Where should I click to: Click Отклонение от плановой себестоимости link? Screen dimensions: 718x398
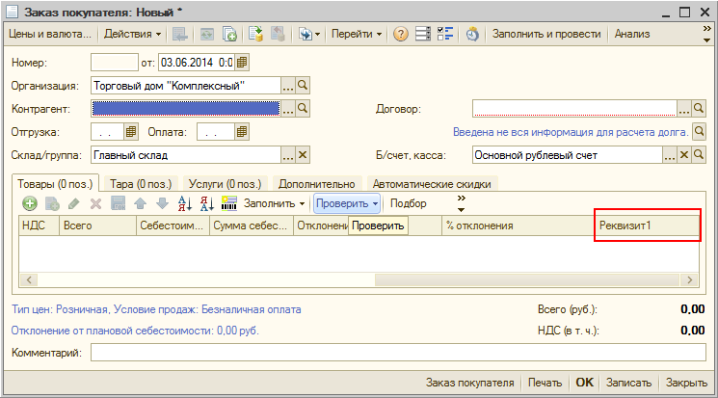coord(135,331)
